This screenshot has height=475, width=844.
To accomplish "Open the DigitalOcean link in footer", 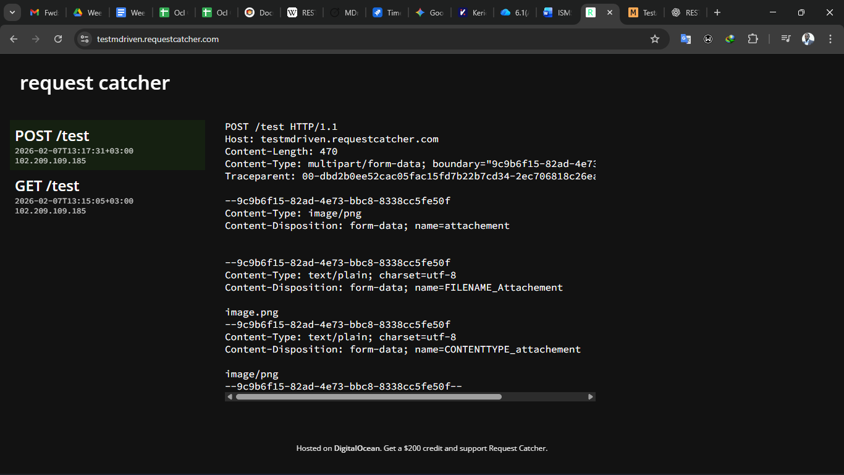I will coord(357,448).
